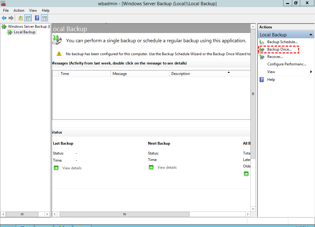Open the Action menu
Image resolution: width=315 pixels, height=227 pixels.
19,10
